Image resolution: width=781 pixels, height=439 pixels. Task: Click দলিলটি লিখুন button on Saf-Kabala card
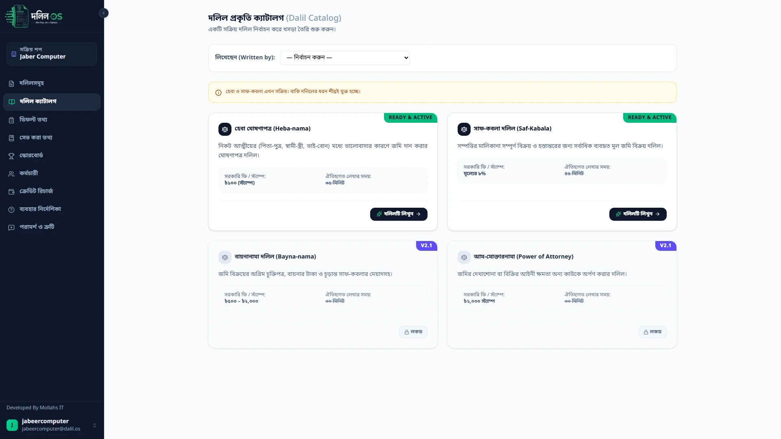pos(638,214)
